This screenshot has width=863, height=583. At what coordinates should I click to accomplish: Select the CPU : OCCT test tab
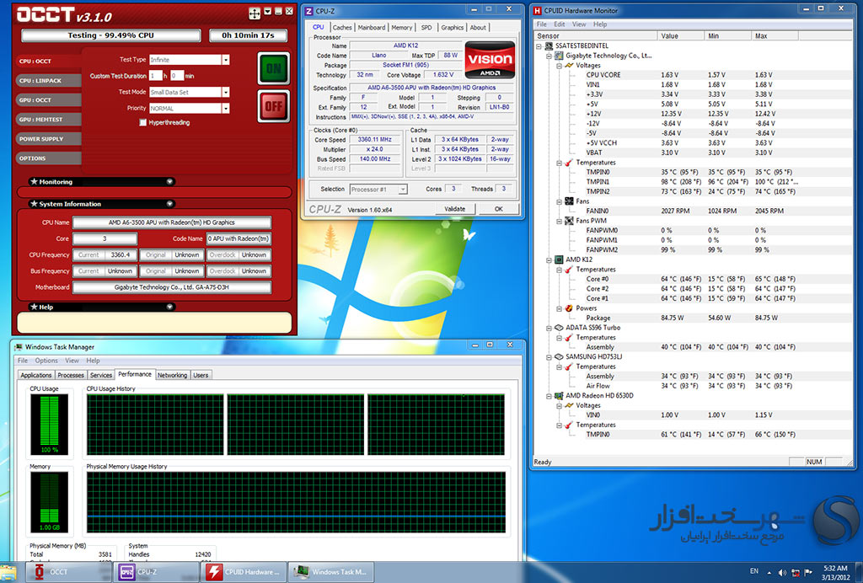[x=48, y=61]
